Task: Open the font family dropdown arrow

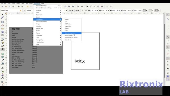Action: [x=24, y=10]
